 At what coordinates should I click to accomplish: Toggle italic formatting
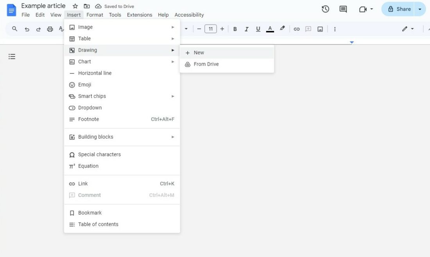[x=247, y=29]
